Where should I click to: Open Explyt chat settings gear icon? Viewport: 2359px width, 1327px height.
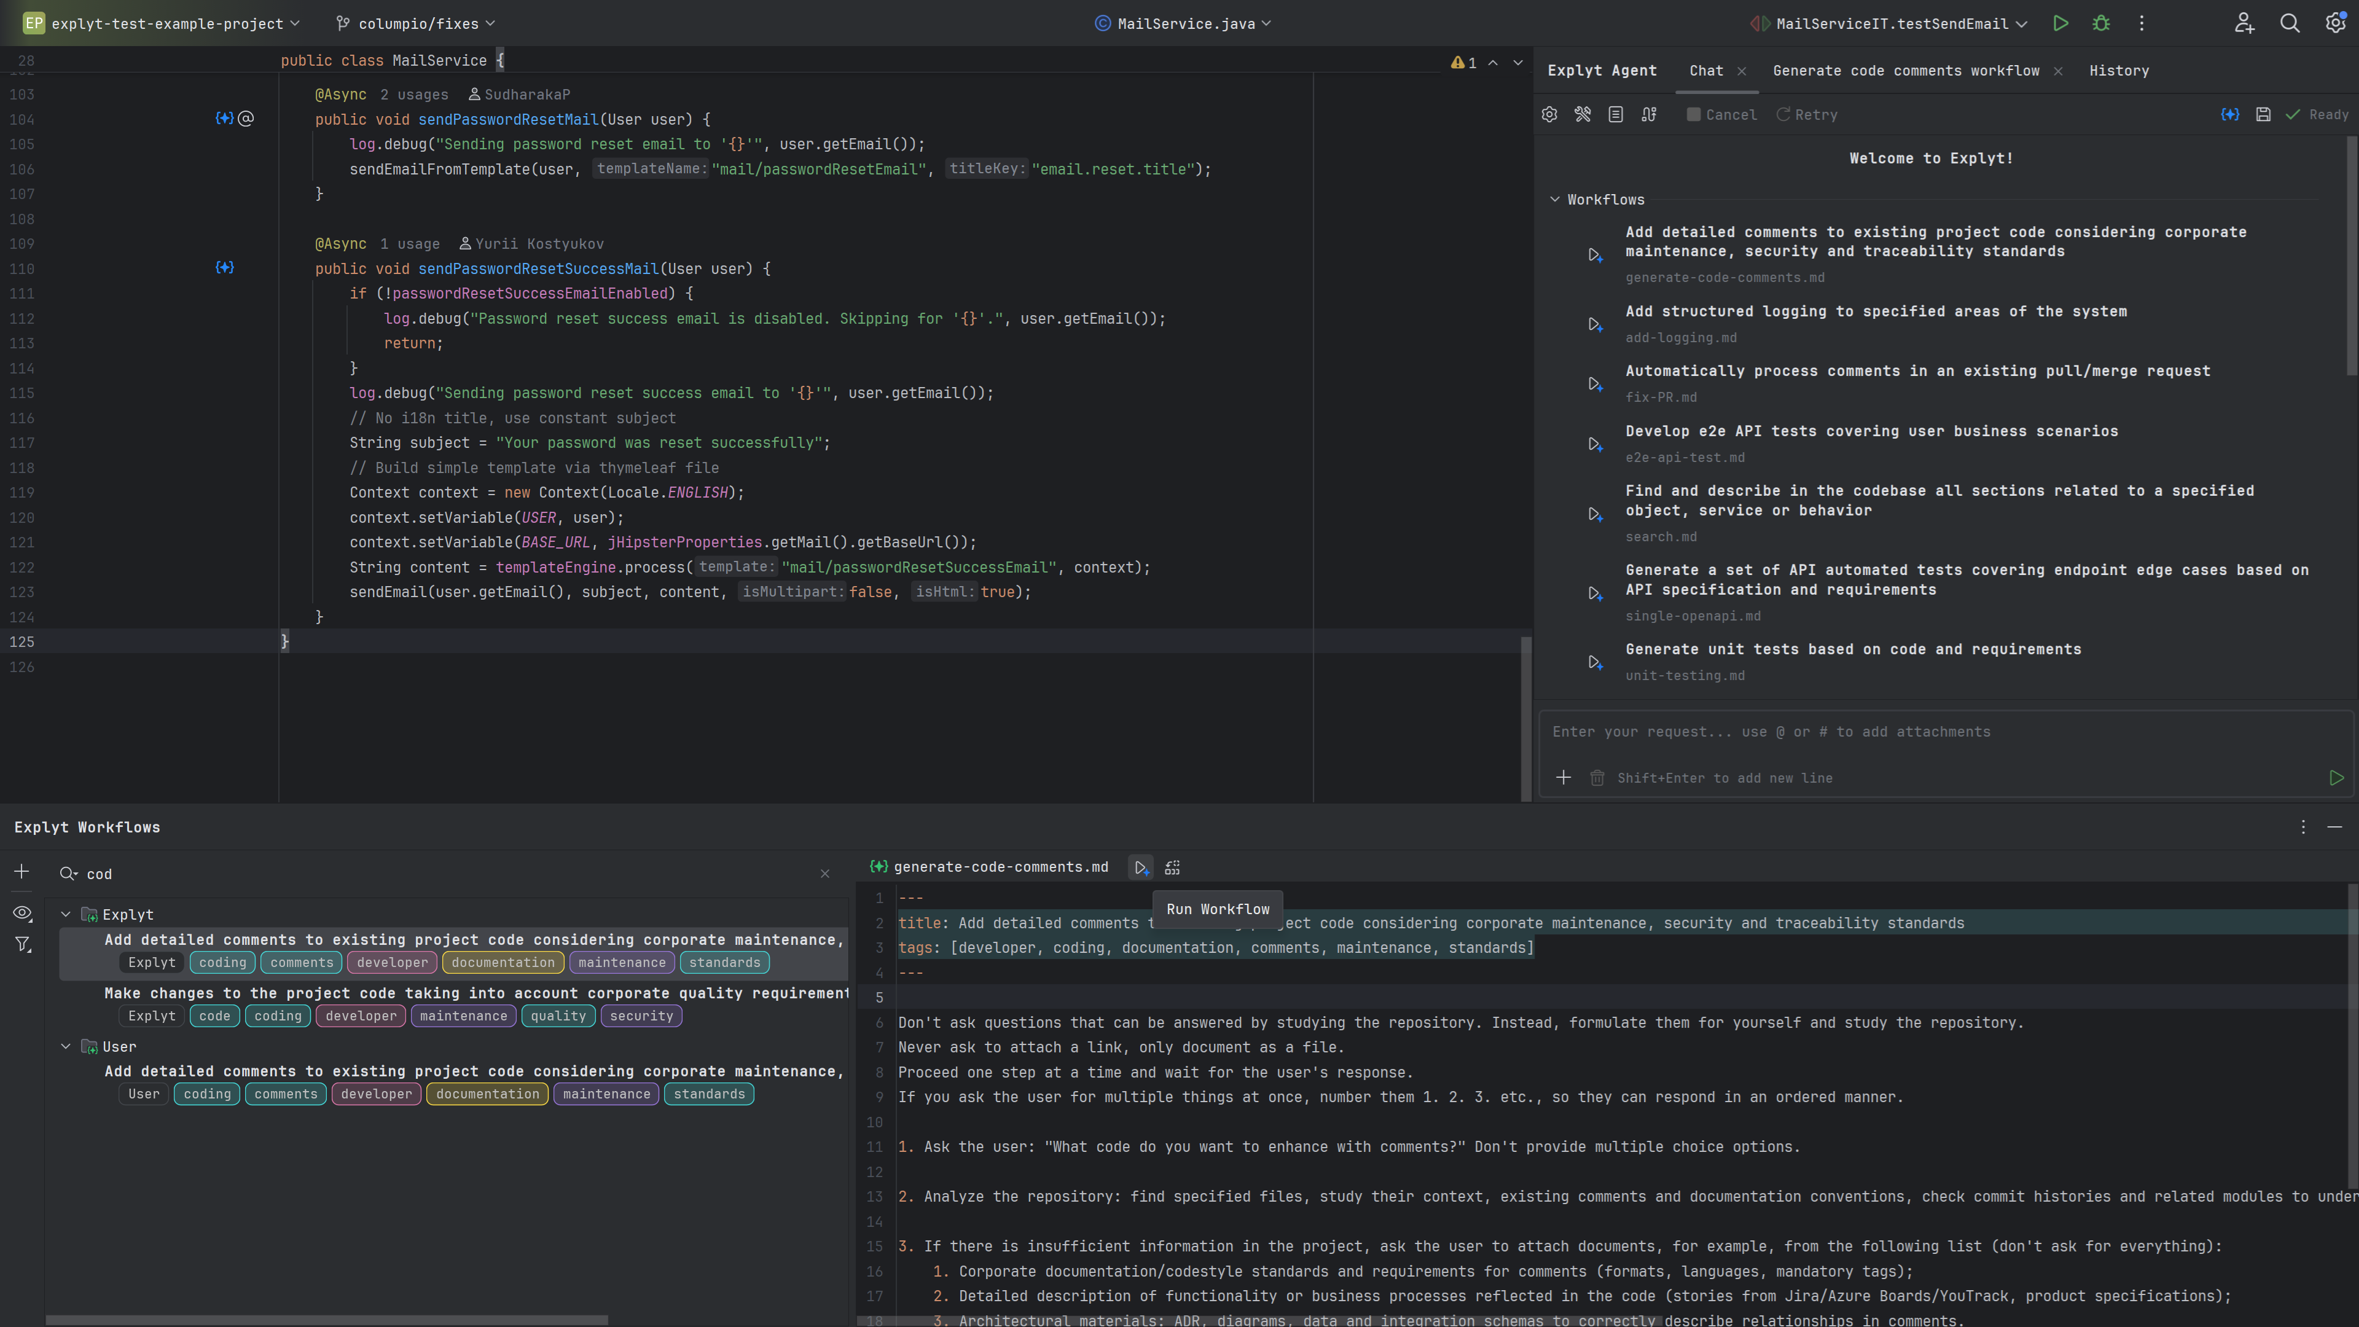1549,114
